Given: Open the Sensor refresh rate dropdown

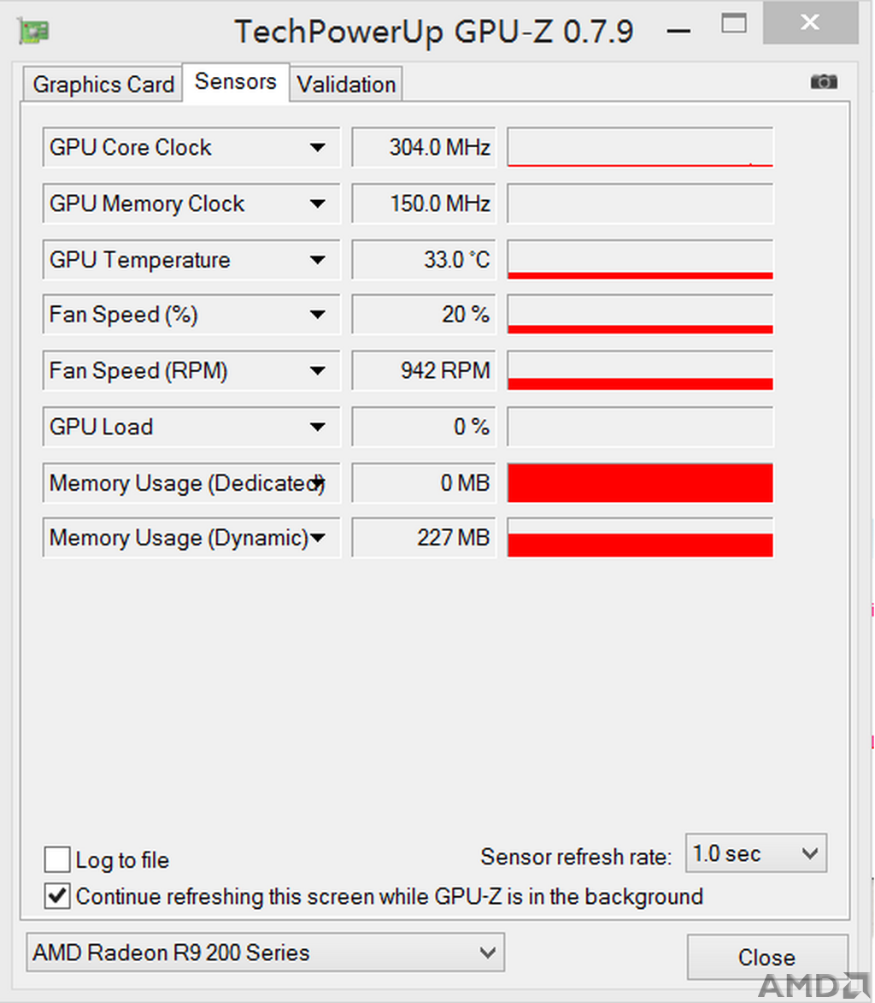Looking at the screenshot, I should click(755, 853).
